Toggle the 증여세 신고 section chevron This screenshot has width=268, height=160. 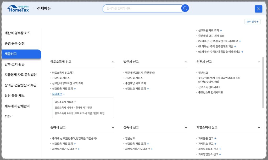pos(113,127)
